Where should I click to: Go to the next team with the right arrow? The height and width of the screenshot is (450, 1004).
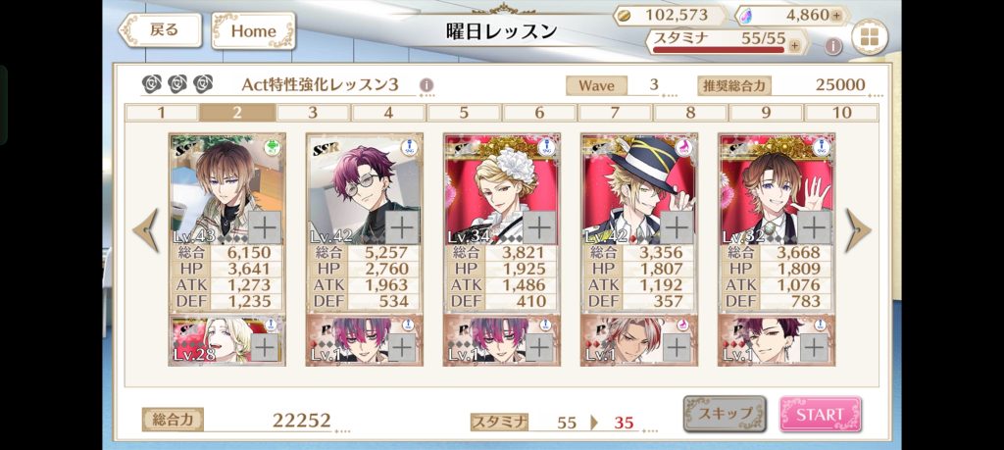857,229
